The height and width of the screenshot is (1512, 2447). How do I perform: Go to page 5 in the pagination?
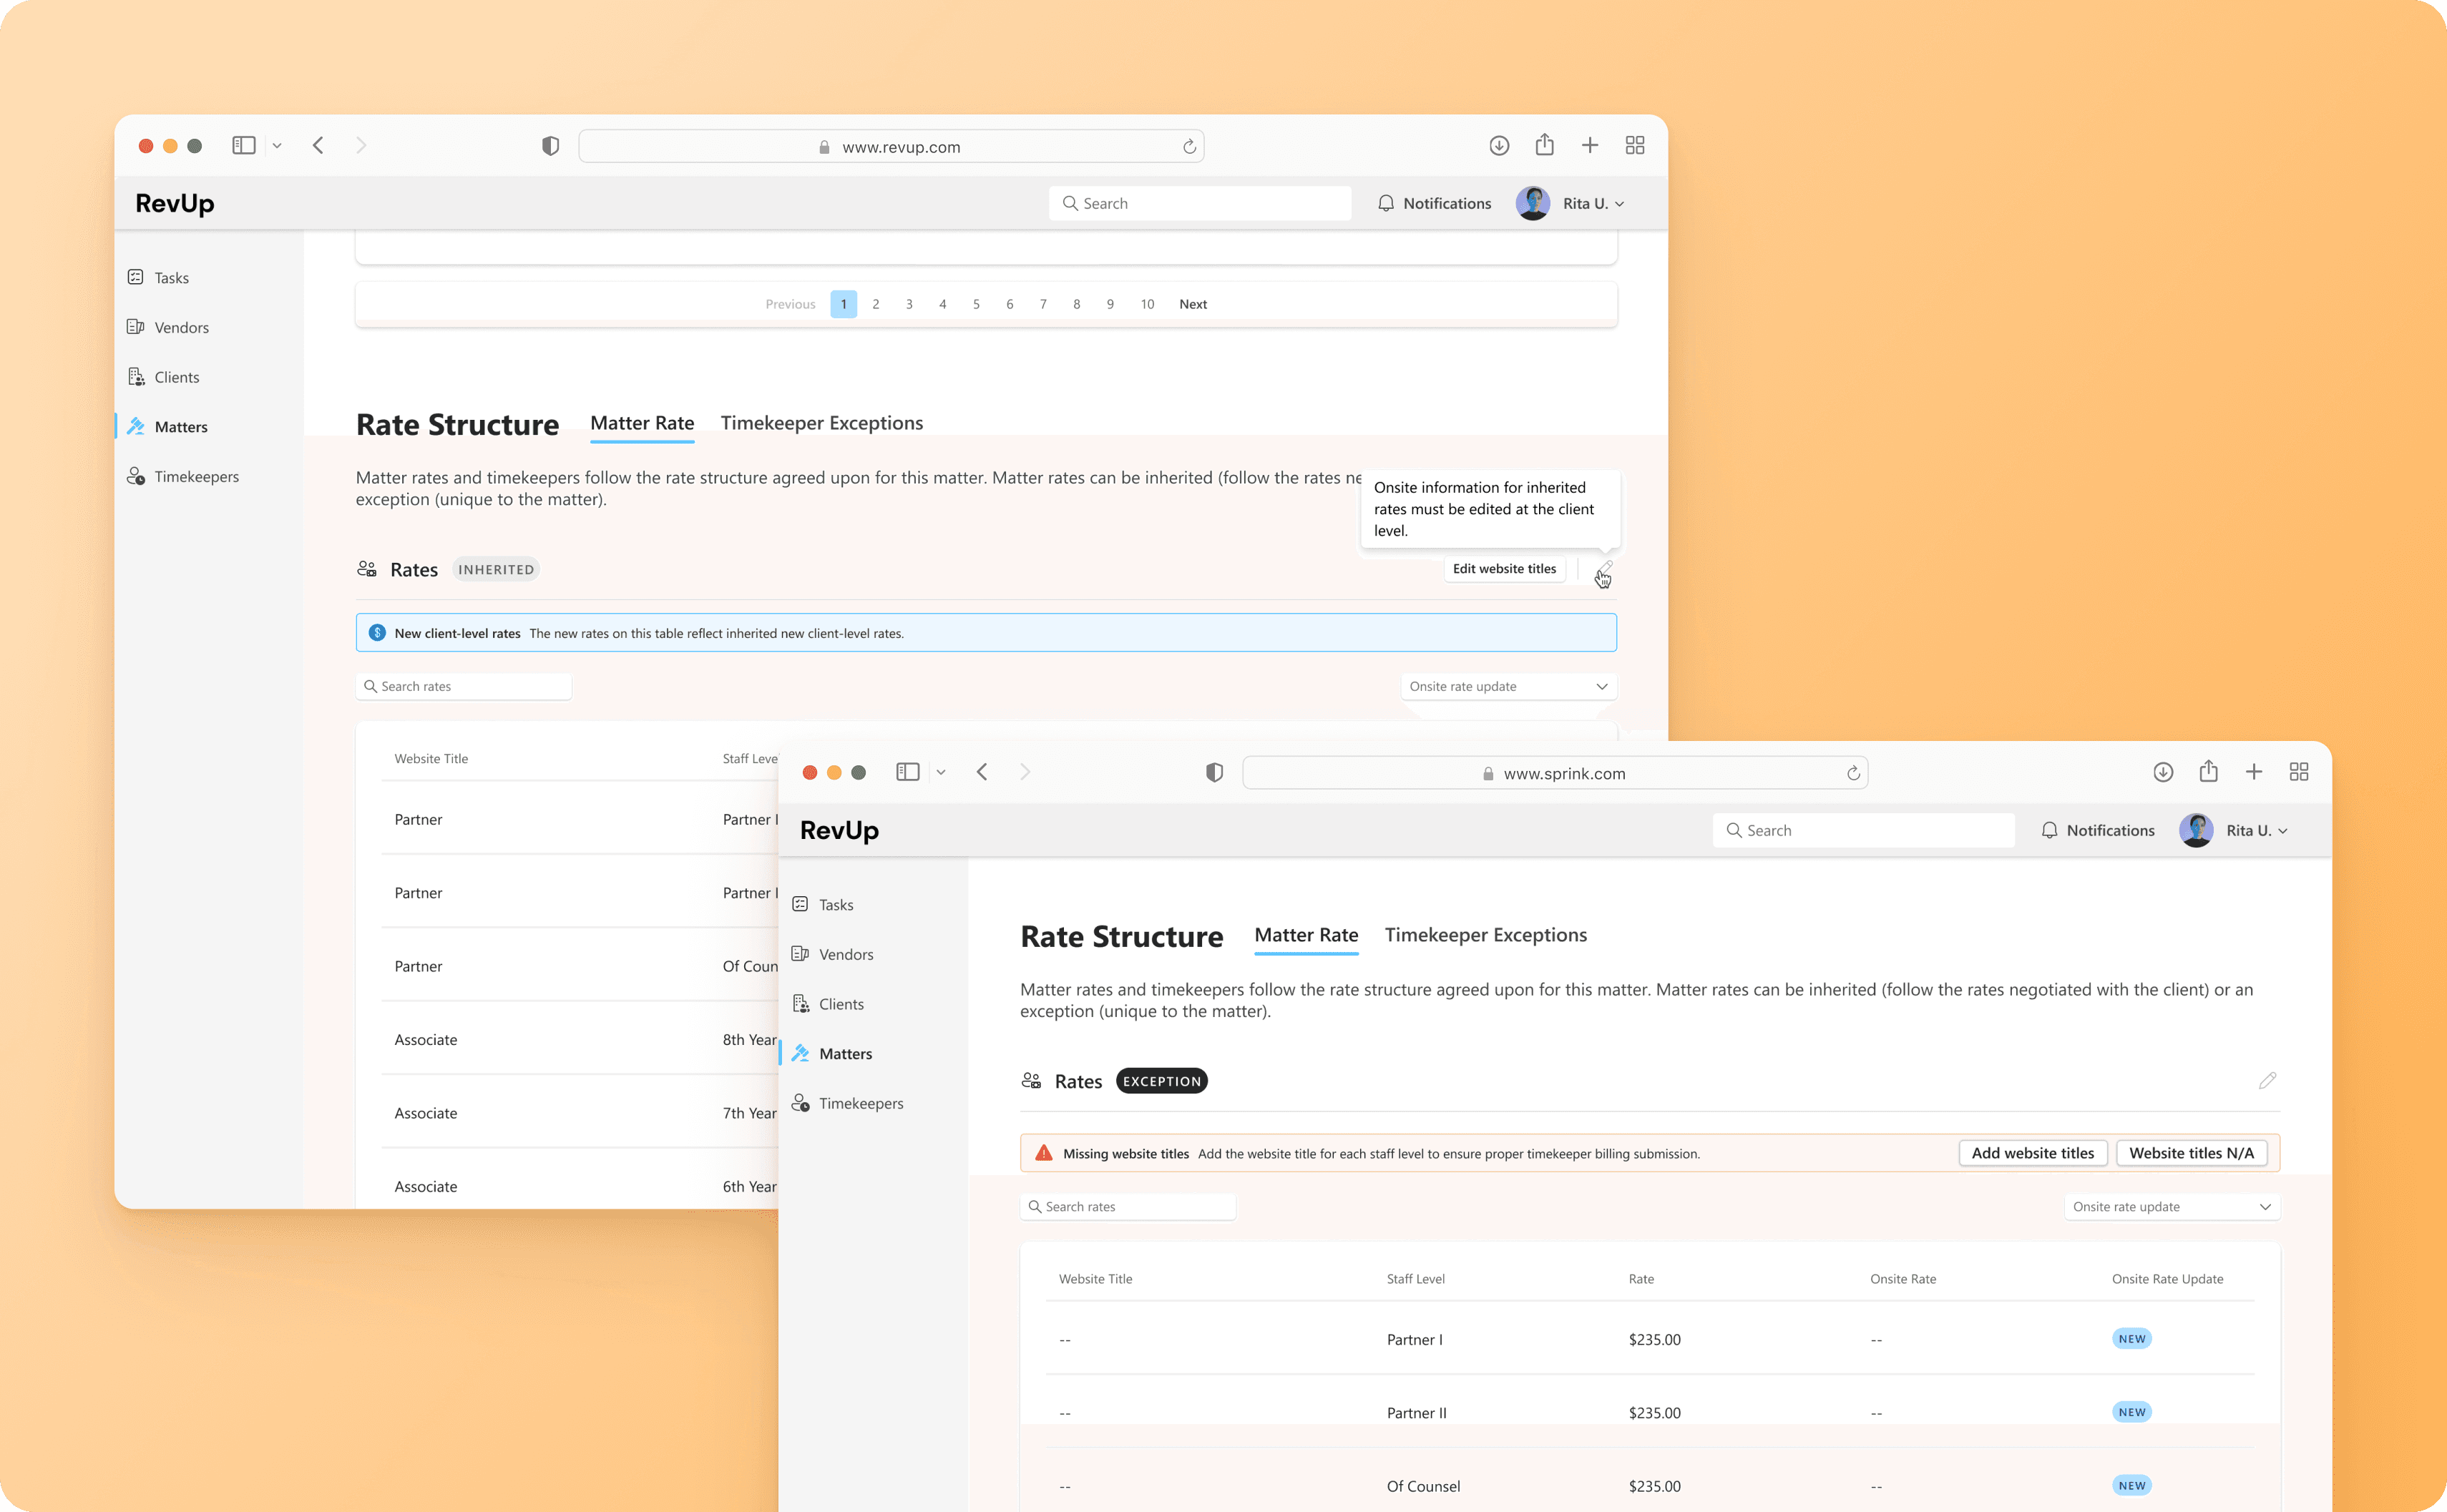tap(975, 304)
